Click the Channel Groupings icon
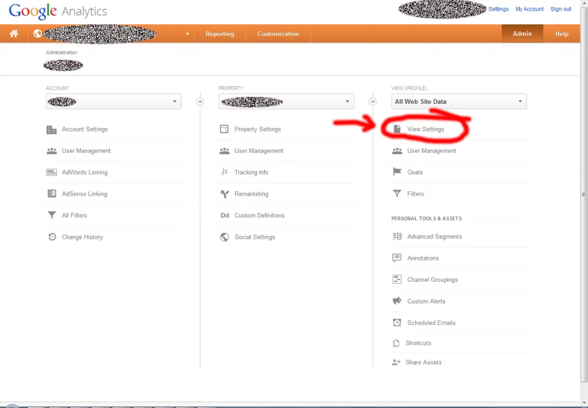 point(397,279)
